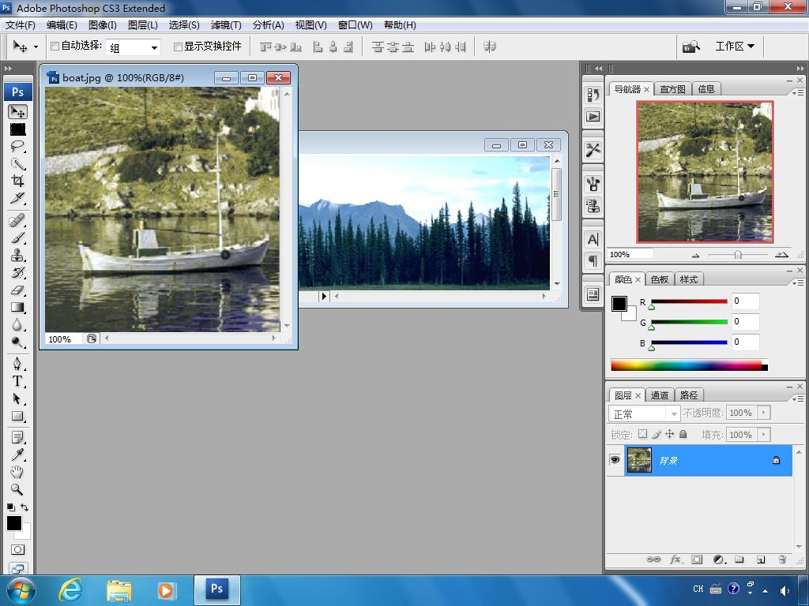Open the Filter menu

[226, 24]
